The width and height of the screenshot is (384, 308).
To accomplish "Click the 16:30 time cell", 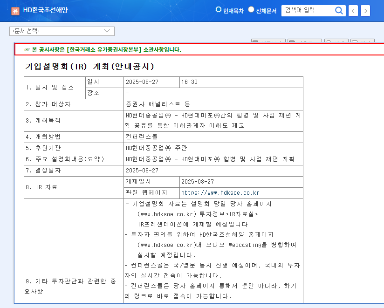I will (241, 82).
